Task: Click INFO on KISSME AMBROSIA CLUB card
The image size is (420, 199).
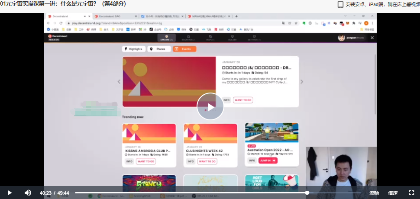Action: (129, 161)
